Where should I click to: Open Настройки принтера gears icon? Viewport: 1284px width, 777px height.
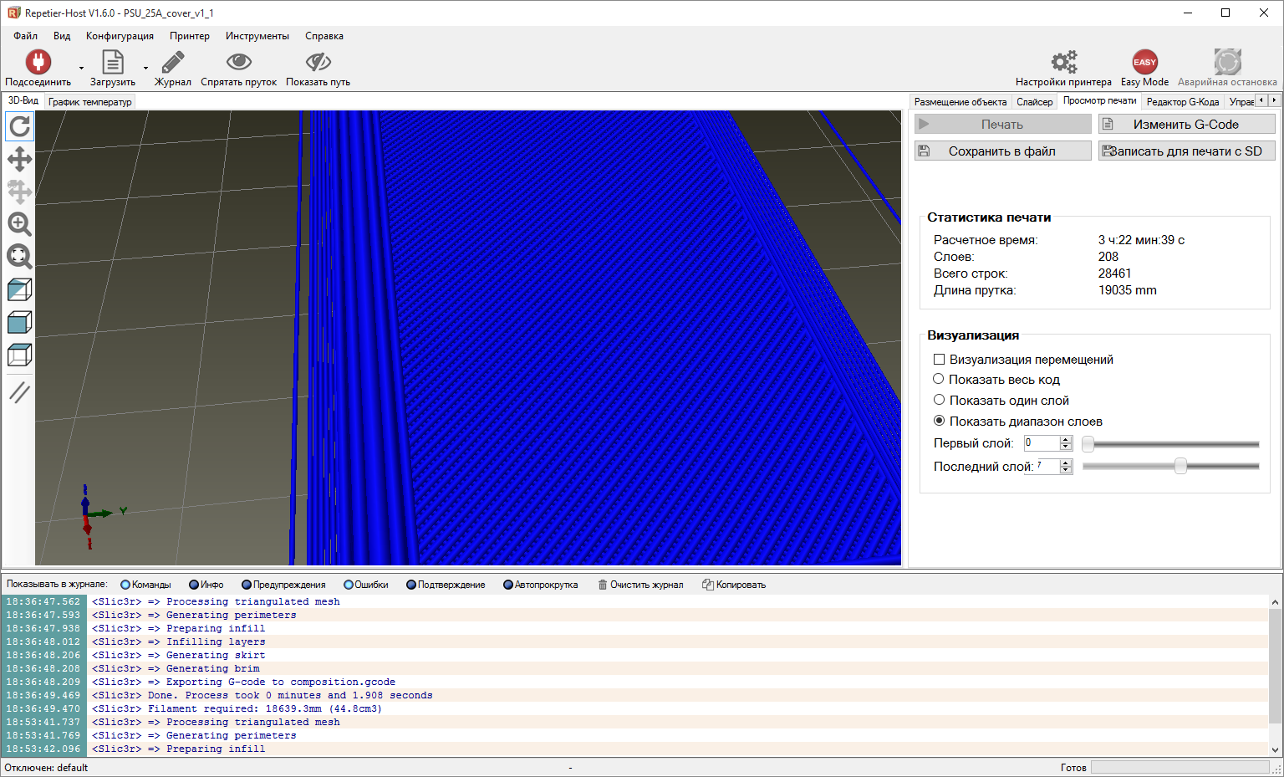(x=1063, y=62)
